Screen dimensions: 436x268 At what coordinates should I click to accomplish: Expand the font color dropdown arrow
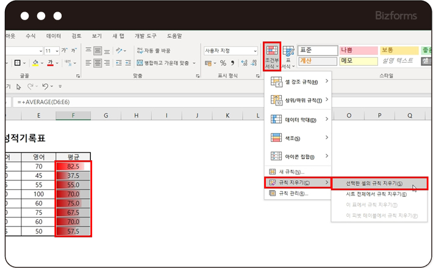[x=57, y=63]
